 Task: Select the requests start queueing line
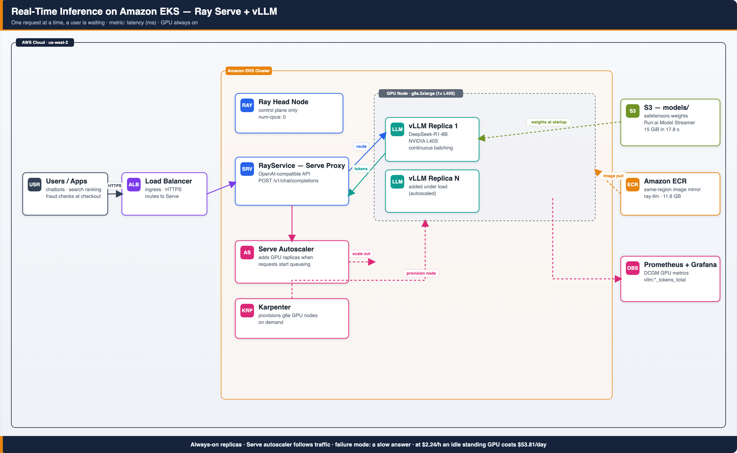(284, 264)
